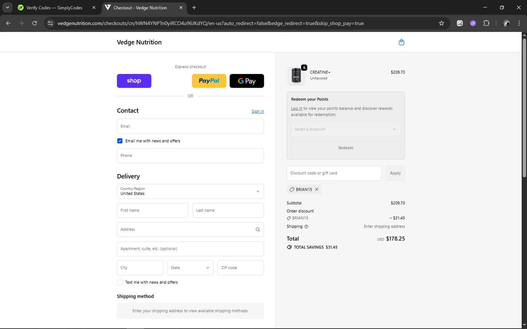Click the − $31.45 discount amount
Viewport: 527px width, 329px height.
pyautogui.click(x=397, y=218)
